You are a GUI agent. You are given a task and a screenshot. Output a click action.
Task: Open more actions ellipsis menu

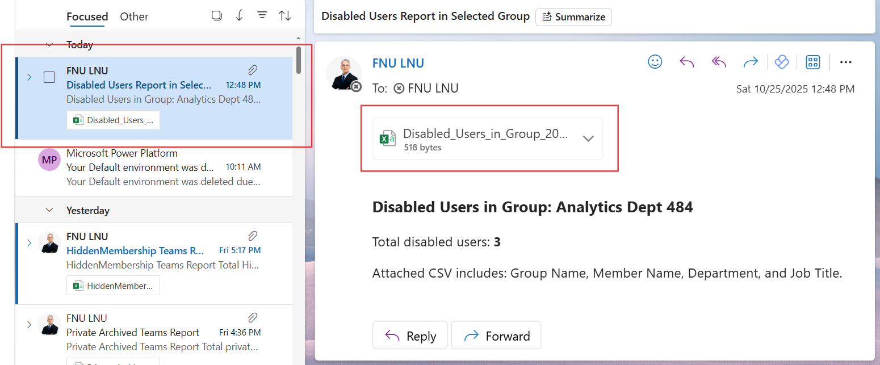point(846,62)
